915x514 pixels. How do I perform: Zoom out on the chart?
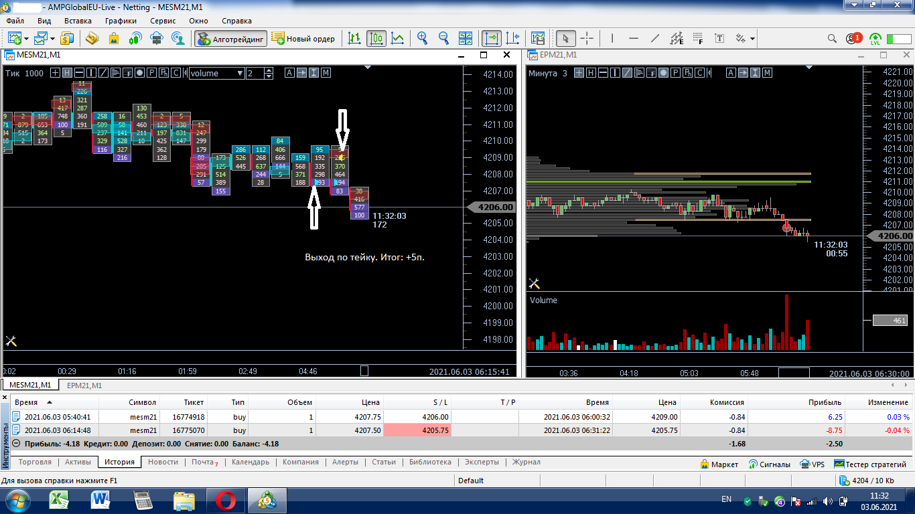444,38
